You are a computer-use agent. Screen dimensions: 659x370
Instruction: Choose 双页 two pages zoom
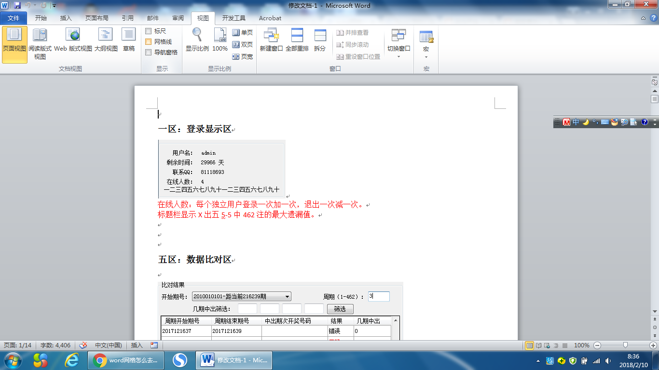[243, 44]
